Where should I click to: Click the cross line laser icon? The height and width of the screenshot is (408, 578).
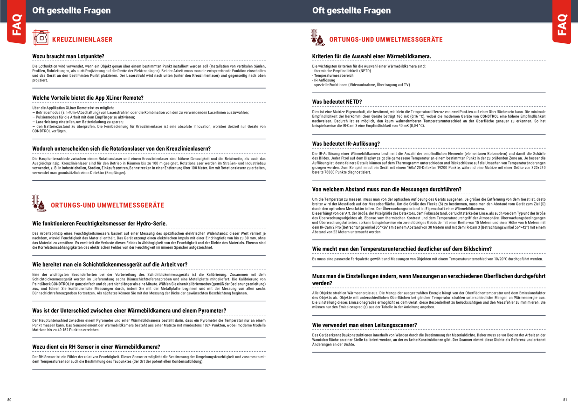pos(41,37)
